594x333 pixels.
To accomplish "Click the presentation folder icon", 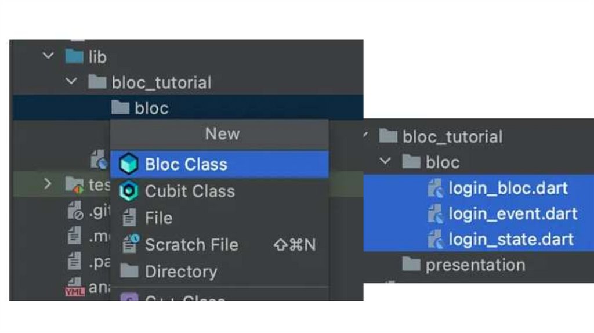I will tap(411, 265).
